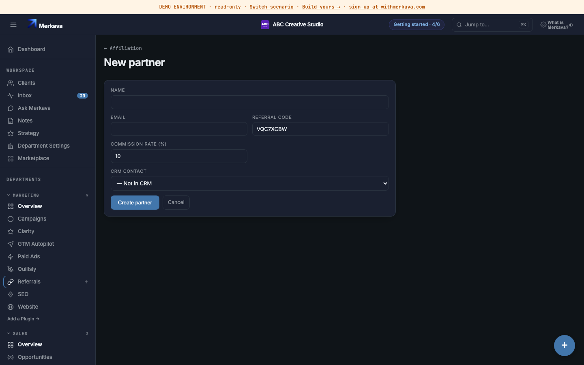Screen dimensions: 584x365
Task: Click the What is Merkava? link
Action: 558,25
